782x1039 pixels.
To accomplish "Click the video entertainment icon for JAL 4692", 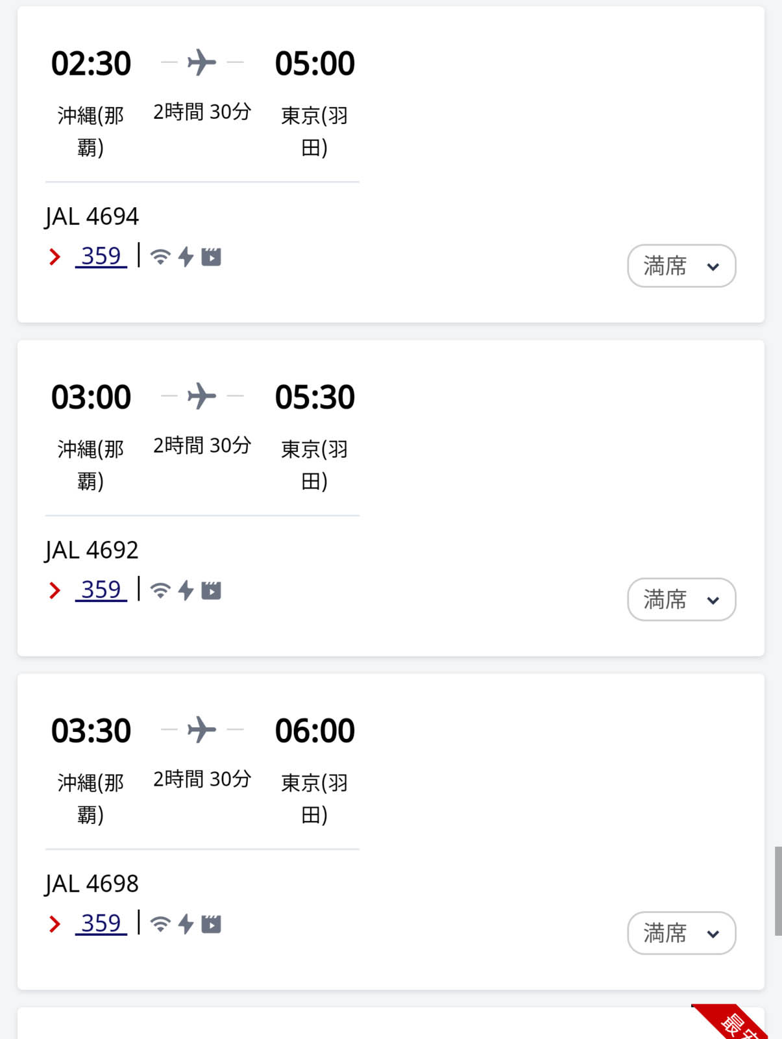I will [211, 591].
